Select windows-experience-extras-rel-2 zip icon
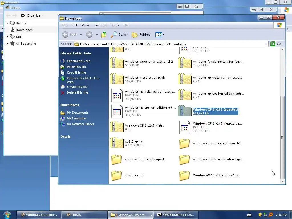This screenshot has height=219, width=292. [x=117, y=63]
